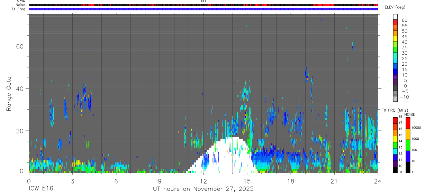The height and width of the screenshot is (196, 425).
Task: Click the '10000' label on NOISE scale
Action: tap(417, 128)
